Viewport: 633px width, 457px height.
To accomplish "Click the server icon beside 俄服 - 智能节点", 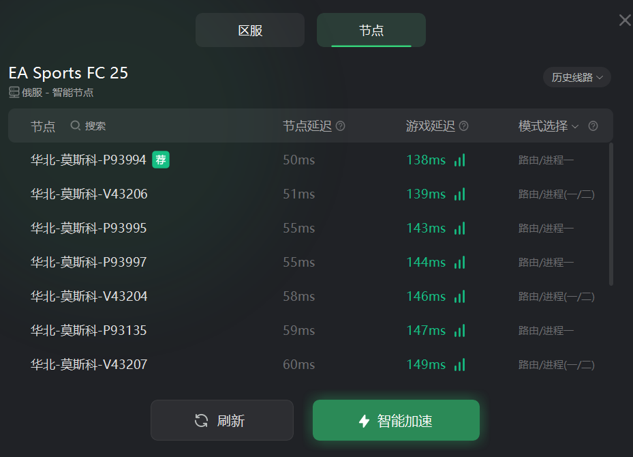I will pyautogui.click(x=14, y=93).
